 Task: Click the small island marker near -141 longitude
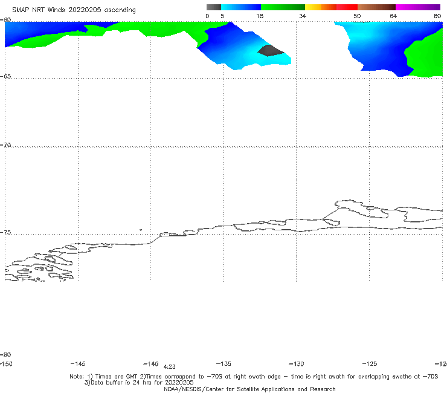click(x=141, y=230)
